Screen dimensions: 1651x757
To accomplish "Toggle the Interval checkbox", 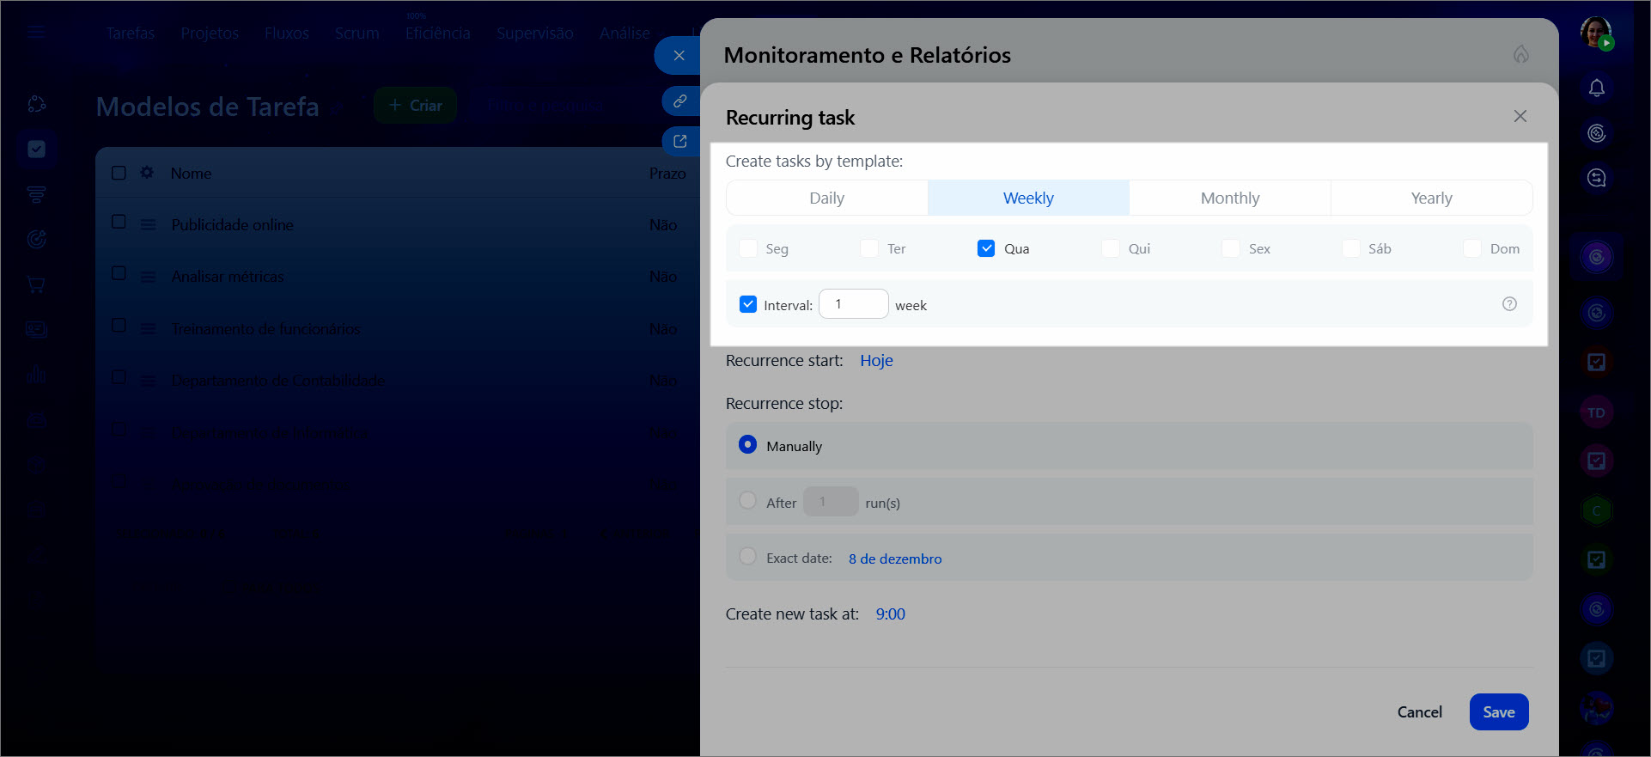I will [748, 305].
